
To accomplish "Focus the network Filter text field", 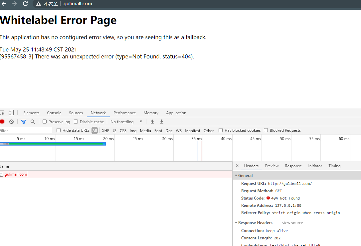I will [x=26, y=130].
